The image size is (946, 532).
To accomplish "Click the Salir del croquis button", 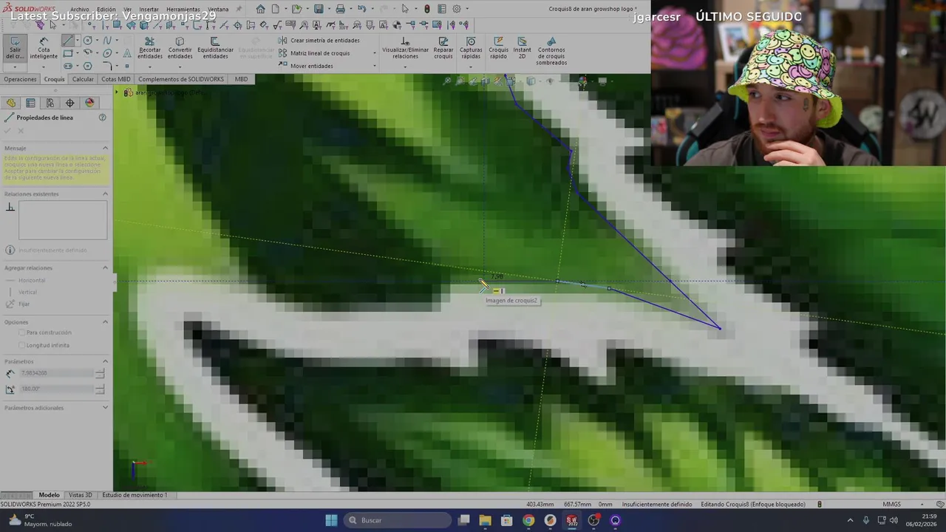I will click(15, 48).
